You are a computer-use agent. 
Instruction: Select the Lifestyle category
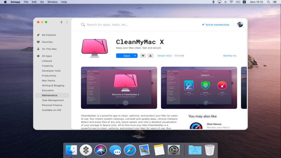click(x=47, y=61)
